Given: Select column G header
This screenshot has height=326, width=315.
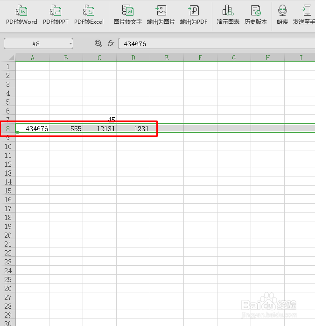Looking at the screenshot, I should point(234,57).
